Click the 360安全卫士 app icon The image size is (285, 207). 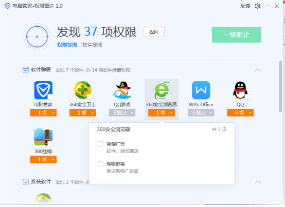(x=83, y=90)
